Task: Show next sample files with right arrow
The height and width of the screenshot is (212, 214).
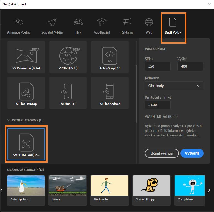Action: (x=209, y=190)
